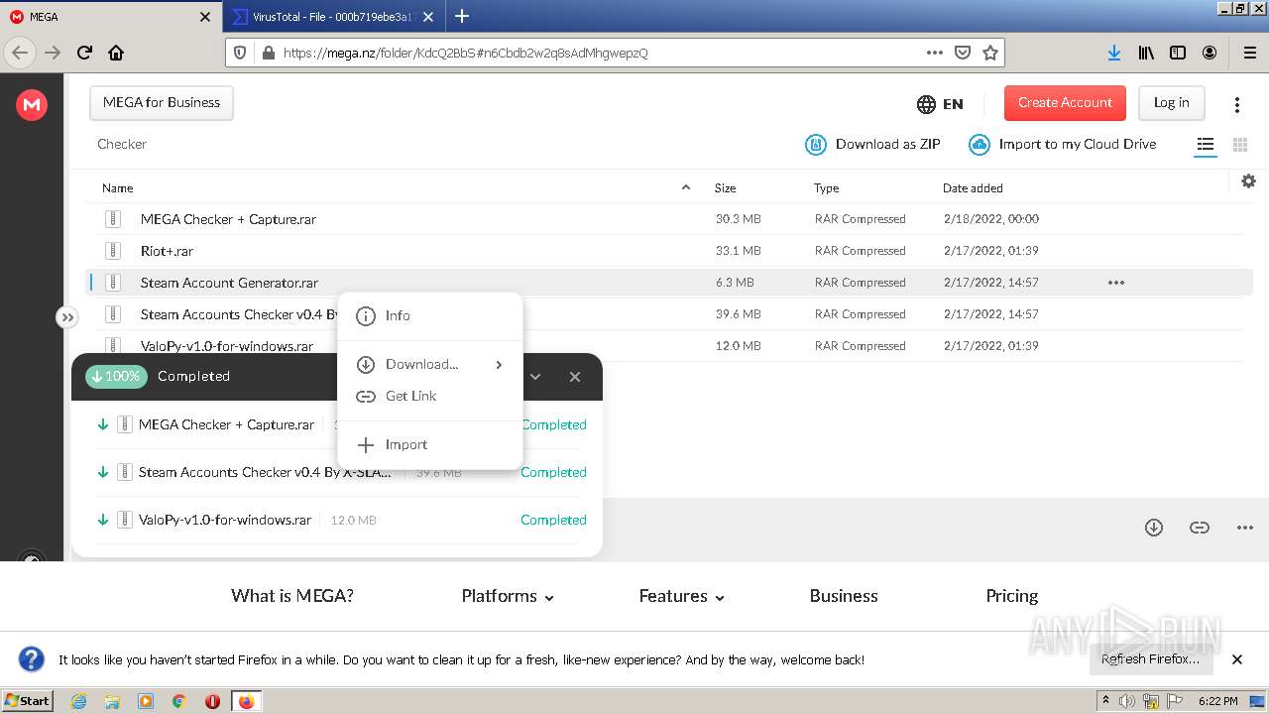Bookmark this page with the star icon

point(990,53)
